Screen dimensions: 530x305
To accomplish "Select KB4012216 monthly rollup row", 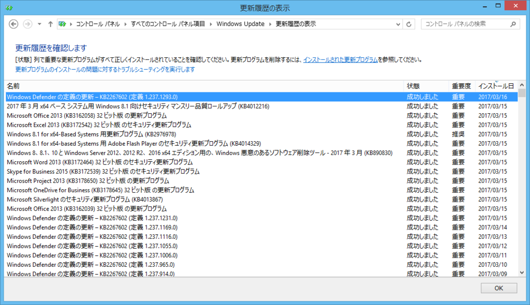I will pyautogui.click(x=261, y=106).
